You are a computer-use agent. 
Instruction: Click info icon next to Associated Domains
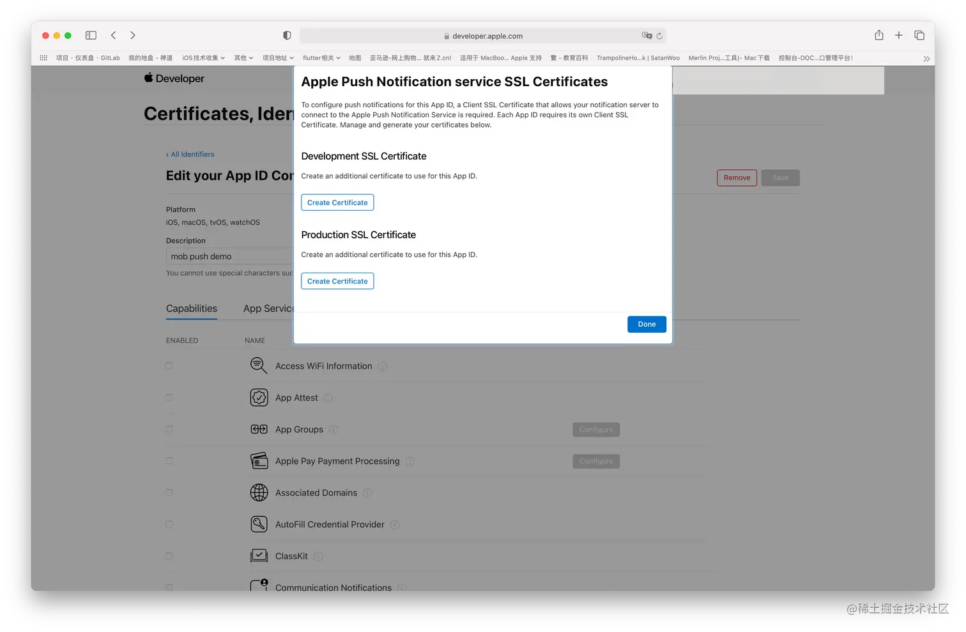pyautogui.click(x=367, y=493)
